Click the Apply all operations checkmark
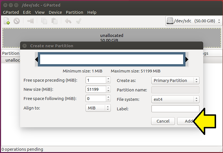 (78, 21)
